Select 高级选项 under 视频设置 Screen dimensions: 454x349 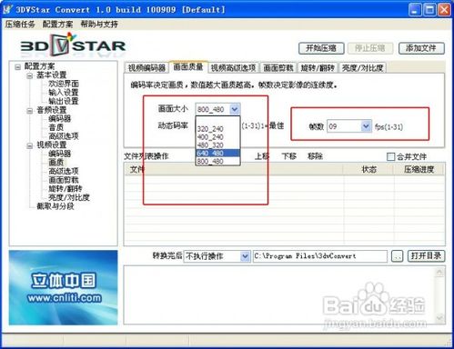64,171
